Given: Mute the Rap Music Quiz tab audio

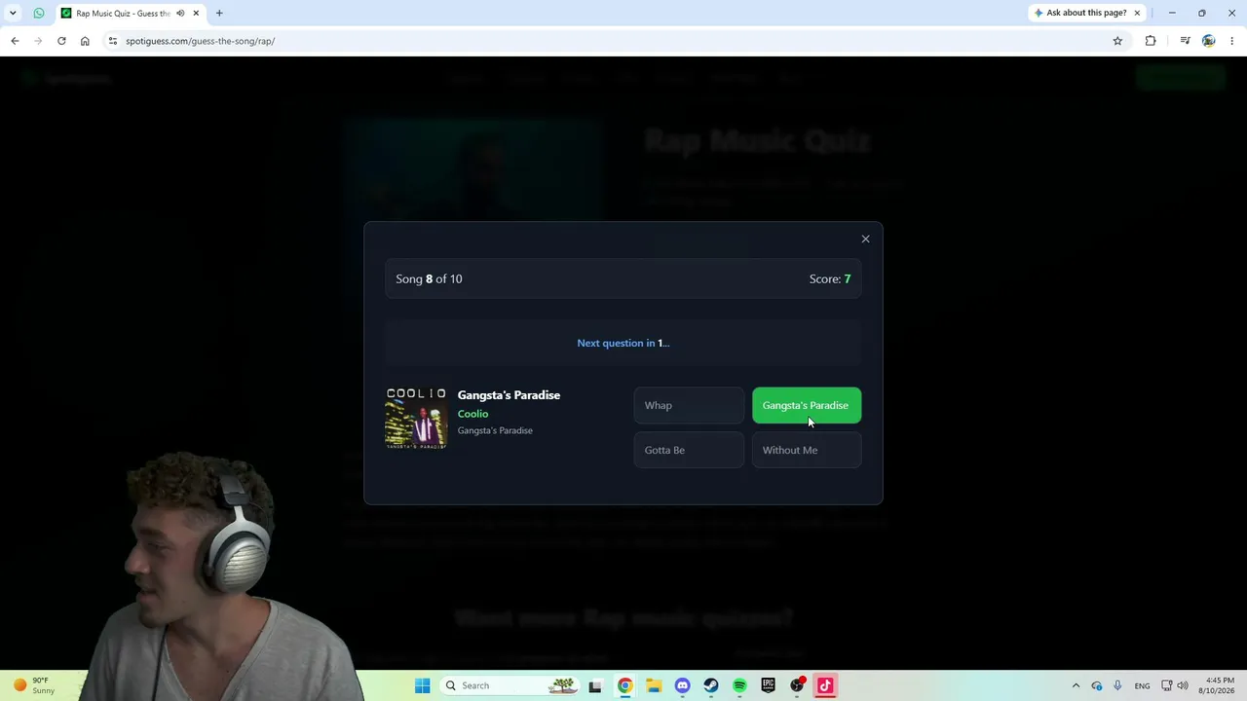Looking at the screenshot, I should pos(180,13).
